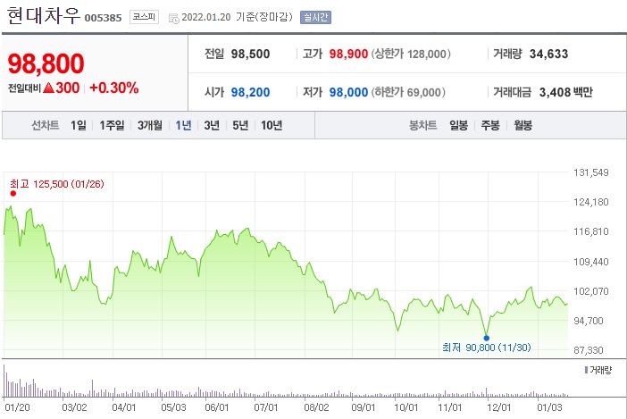The image size is (627, 419).
Task: Click the 102,070 y-axis label
Action: coord(591,291)
